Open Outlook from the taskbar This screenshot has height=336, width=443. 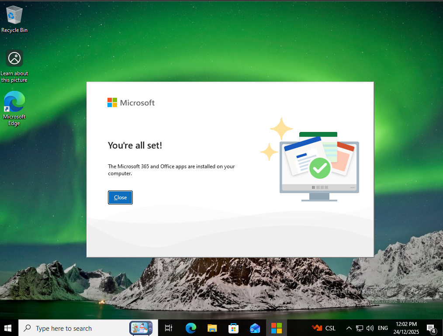tap(255, 328)
